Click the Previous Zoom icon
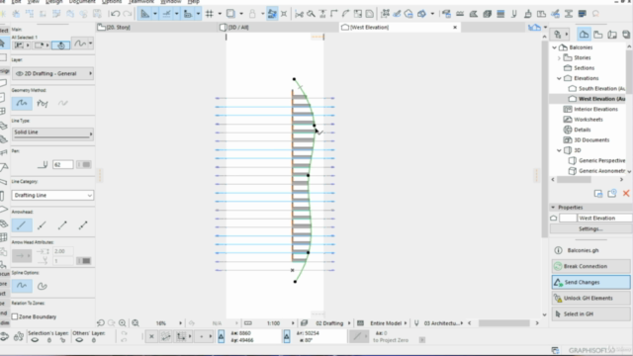Viewport: 633px width, 356px height. click(x=101, y=323)
